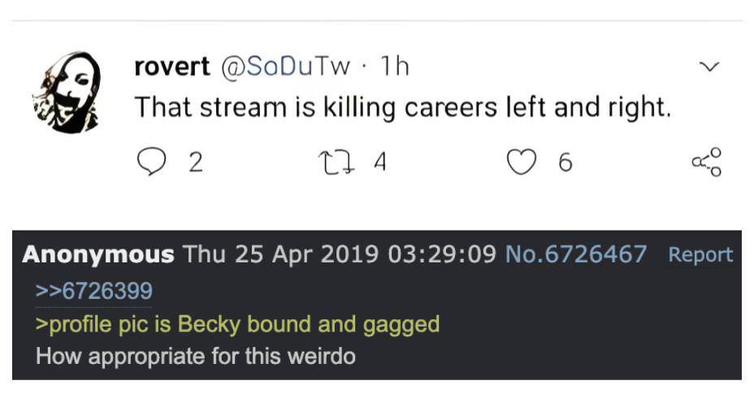Image resolution: width=754 pixels, height=394 pixels.
Task: Click the 'How appropriate for this weirdo' text
Action: tap(196, 357)
